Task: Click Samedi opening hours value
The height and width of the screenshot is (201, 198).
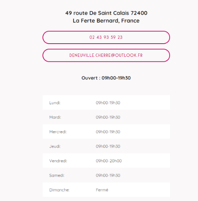Action: point(108,175)
